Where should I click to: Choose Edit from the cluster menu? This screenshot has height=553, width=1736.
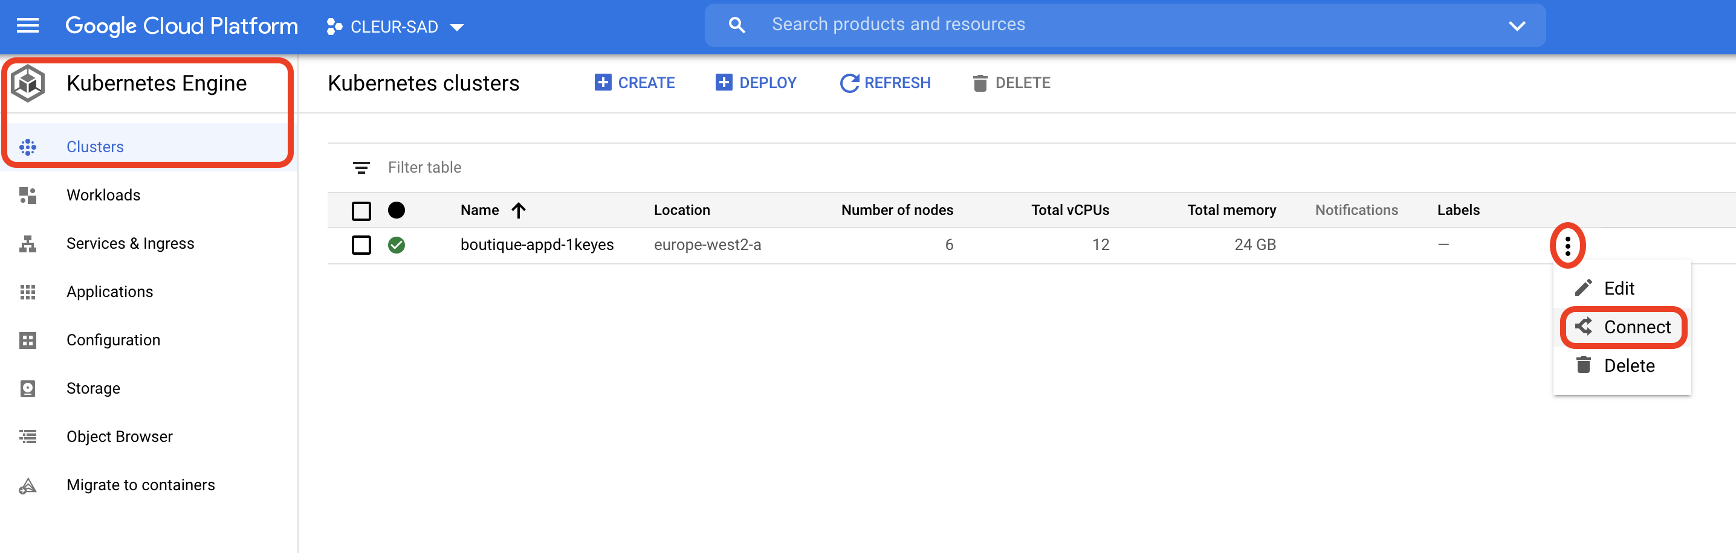(1621, 288)
